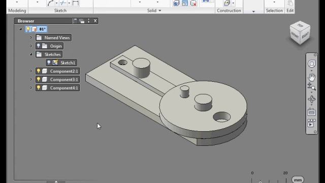This screenshot has height=183, width=325.
Task: Click the Edit panel label
Action: click(290, 11)
